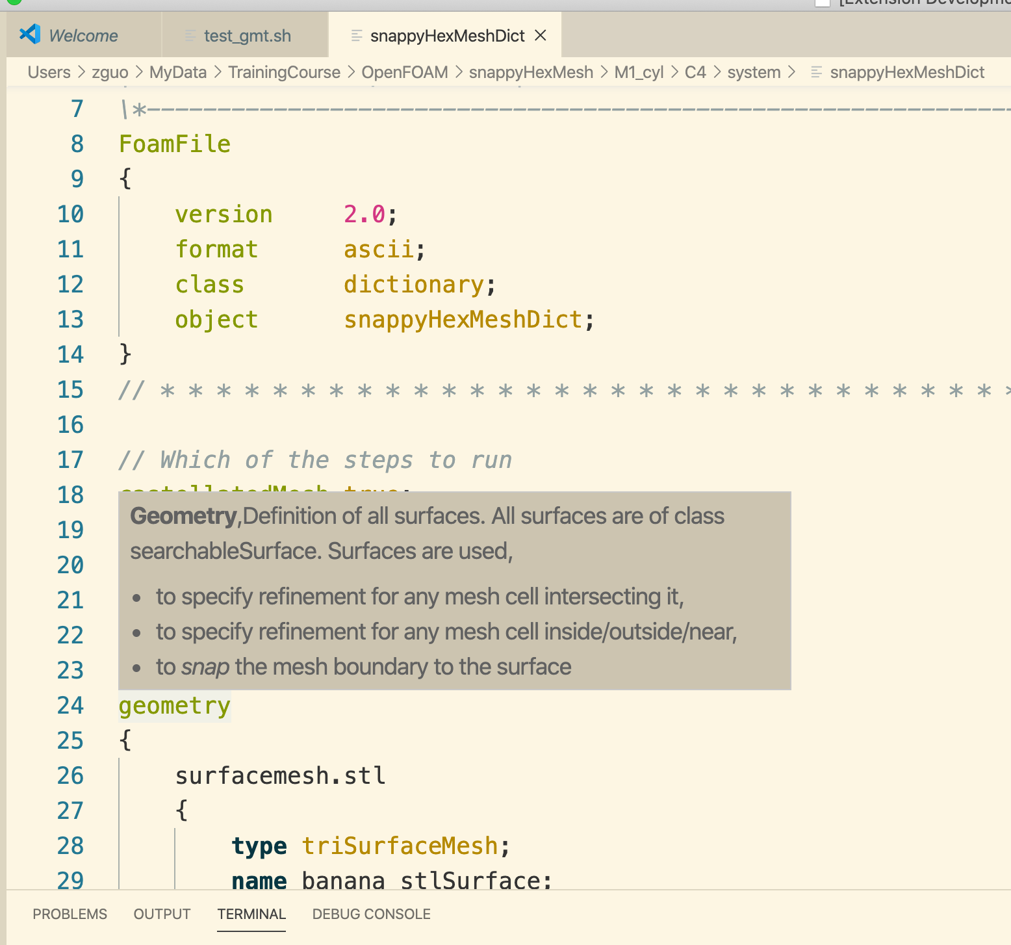Open the MyData breadcrumb segment
Viewport: 1011px width, 945px height.
pyautogui.click(x=177, y=72)
